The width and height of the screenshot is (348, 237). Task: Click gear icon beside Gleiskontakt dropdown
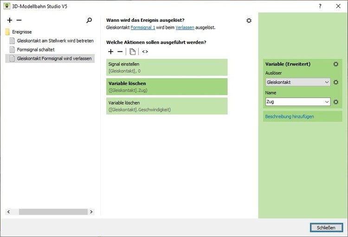(x=336, y=82)
